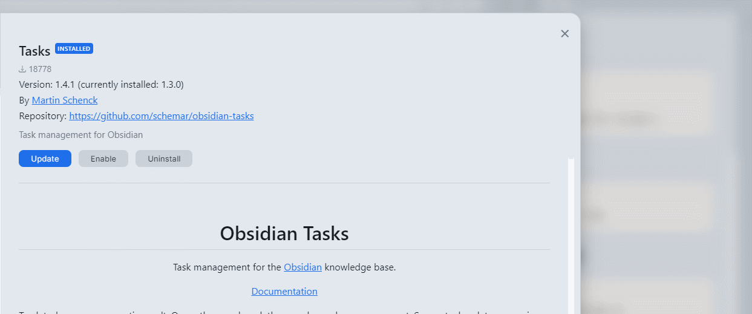Click the Obsidian Tasks readme heading

284,234
